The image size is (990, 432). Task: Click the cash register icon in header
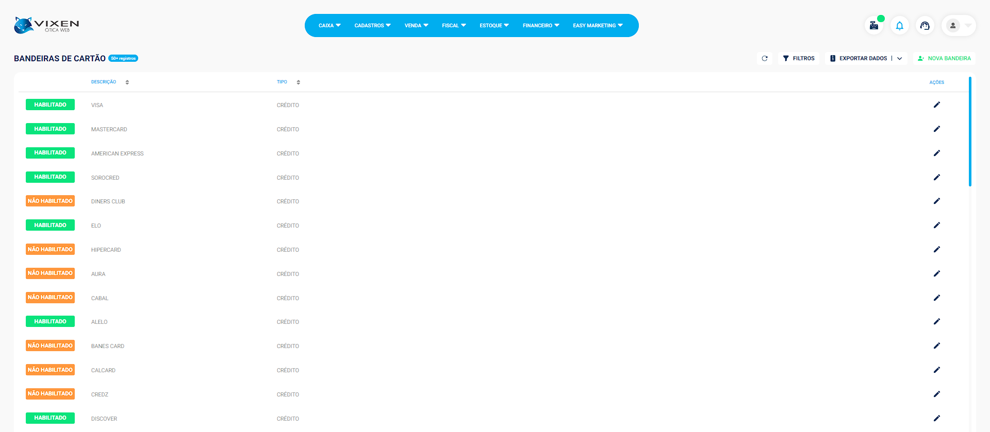[874, 26]
